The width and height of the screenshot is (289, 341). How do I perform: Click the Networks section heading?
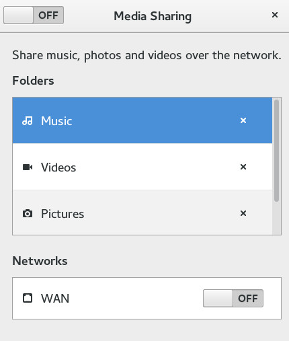tap(40, 261)
